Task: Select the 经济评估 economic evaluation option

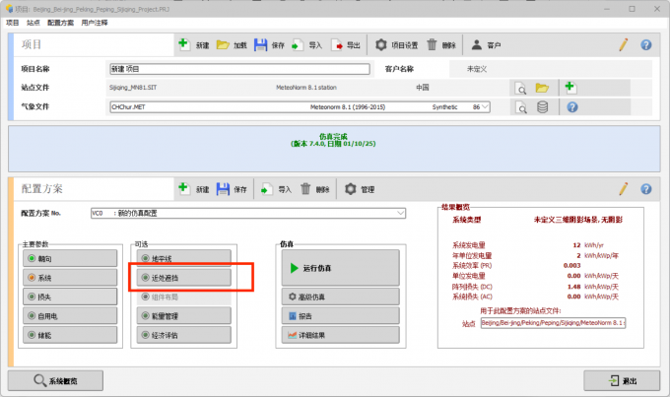Action: (x=184, y=335)
